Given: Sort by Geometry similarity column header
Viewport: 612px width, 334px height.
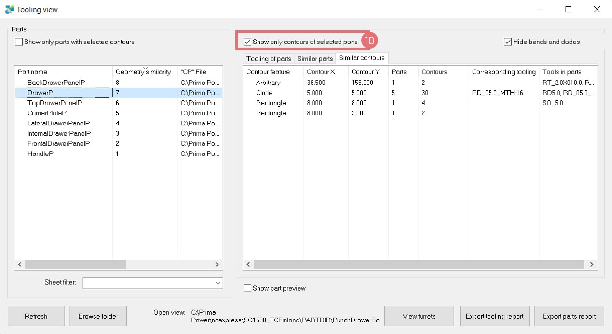Looking at the screenshot, I should pos(143,72).
